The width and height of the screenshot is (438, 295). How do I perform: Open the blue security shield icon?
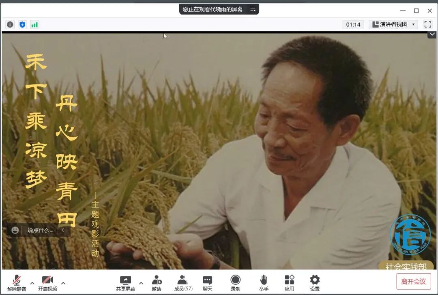point(22,25)
